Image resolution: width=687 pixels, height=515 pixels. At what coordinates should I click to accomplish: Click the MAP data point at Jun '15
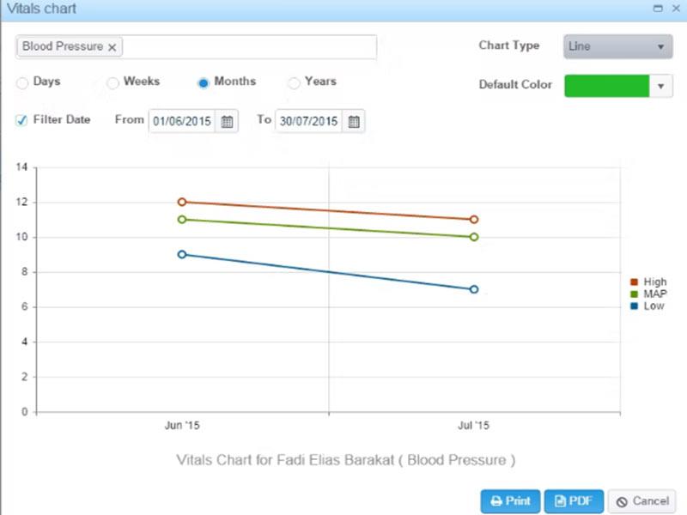182,220
